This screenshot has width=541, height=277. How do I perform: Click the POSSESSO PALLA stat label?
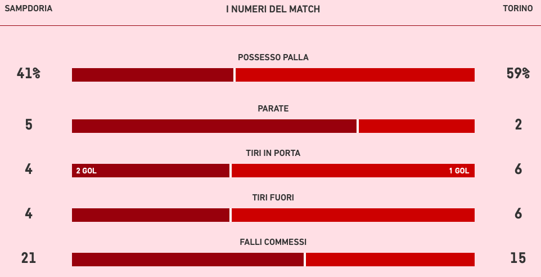[x=273, y=57]
